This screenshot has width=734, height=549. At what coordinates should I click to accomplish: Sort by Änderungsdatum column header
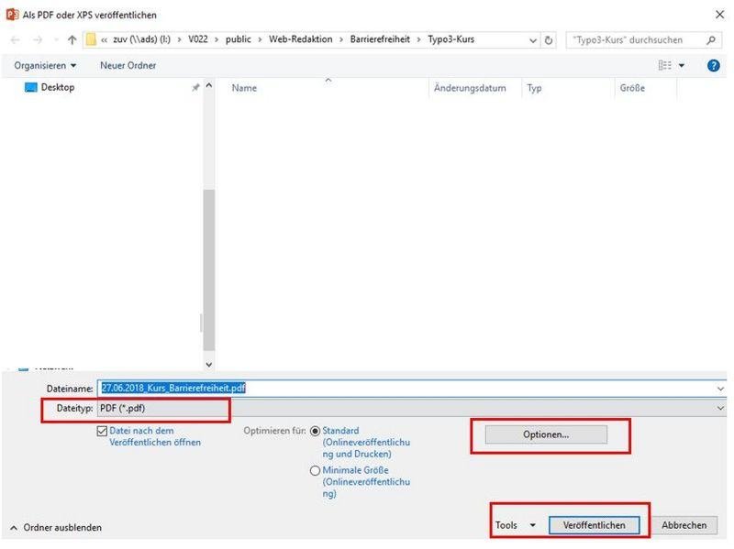click(x=470, y=88)
